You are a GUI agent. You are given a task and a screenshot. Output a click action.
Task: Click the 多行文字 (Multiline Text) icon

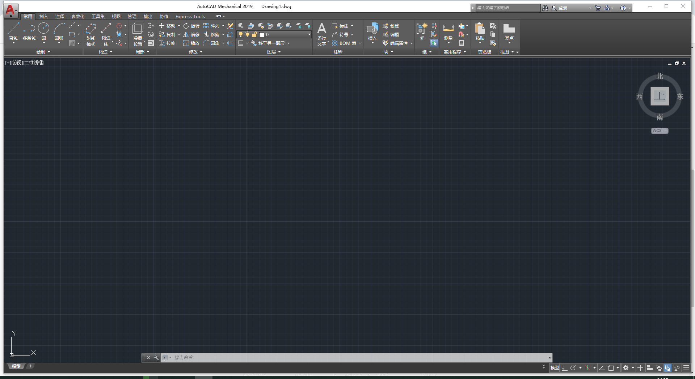[322, 28]
